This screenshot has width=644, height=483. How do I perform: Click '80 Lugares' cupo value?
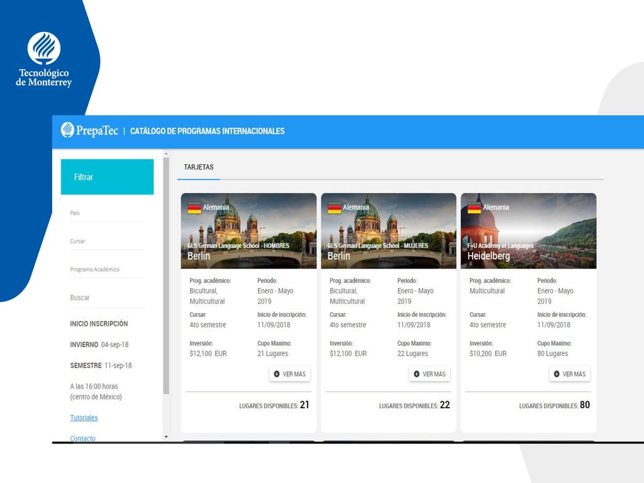tap(553, 353)
